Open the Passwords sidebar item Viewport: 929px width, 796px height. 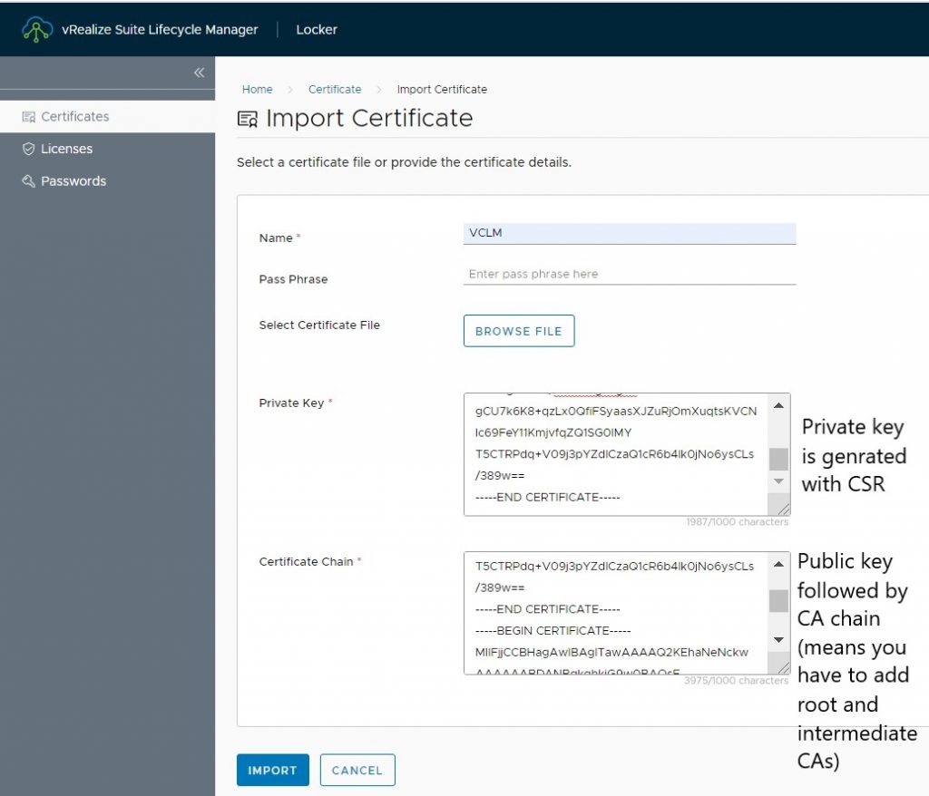click(107, 181)
